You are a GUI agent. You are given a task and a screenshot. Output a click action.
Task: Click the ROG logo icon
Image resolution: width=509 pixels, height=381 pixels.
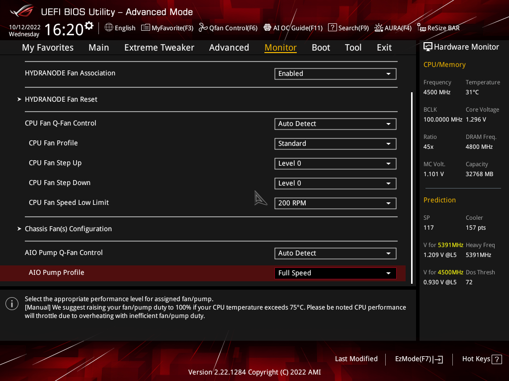tap(21, 11)
